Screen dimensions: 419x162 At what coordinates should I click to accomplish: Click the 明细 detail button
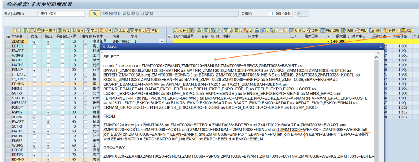pyautogui.click(x=296, y=31)
